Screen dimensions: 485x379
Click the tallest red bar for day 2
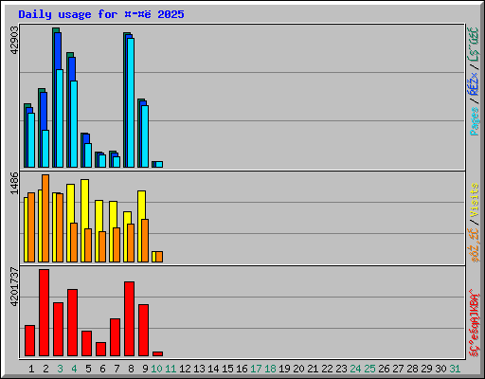coord(45,313)
